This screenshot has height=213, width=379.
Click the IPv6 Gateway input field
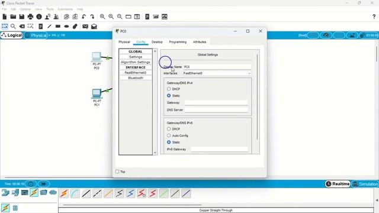(x=220, y=149)
